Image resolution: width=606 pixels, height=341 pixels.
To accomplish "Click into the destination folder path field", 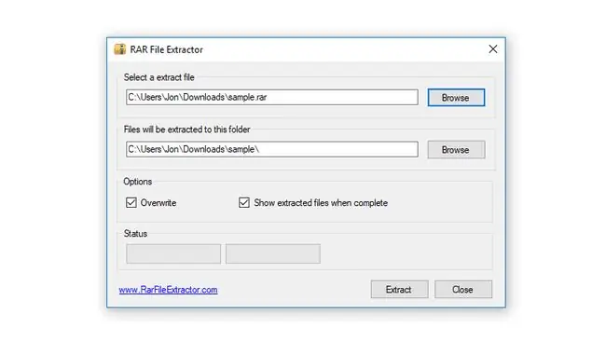I will coord(271,149).
